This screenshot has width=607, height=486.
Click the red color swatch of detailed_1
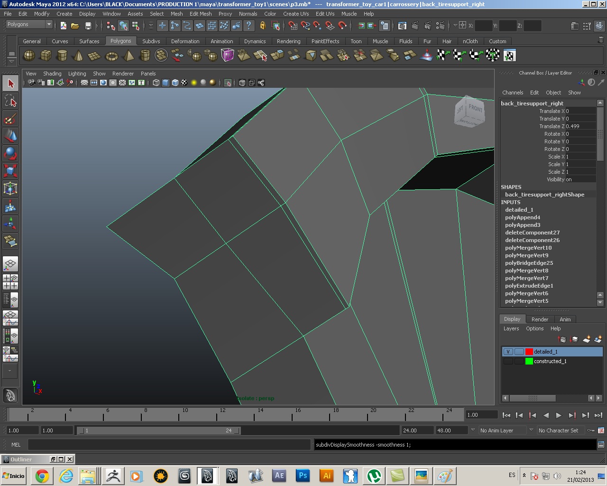click(529, 352)
